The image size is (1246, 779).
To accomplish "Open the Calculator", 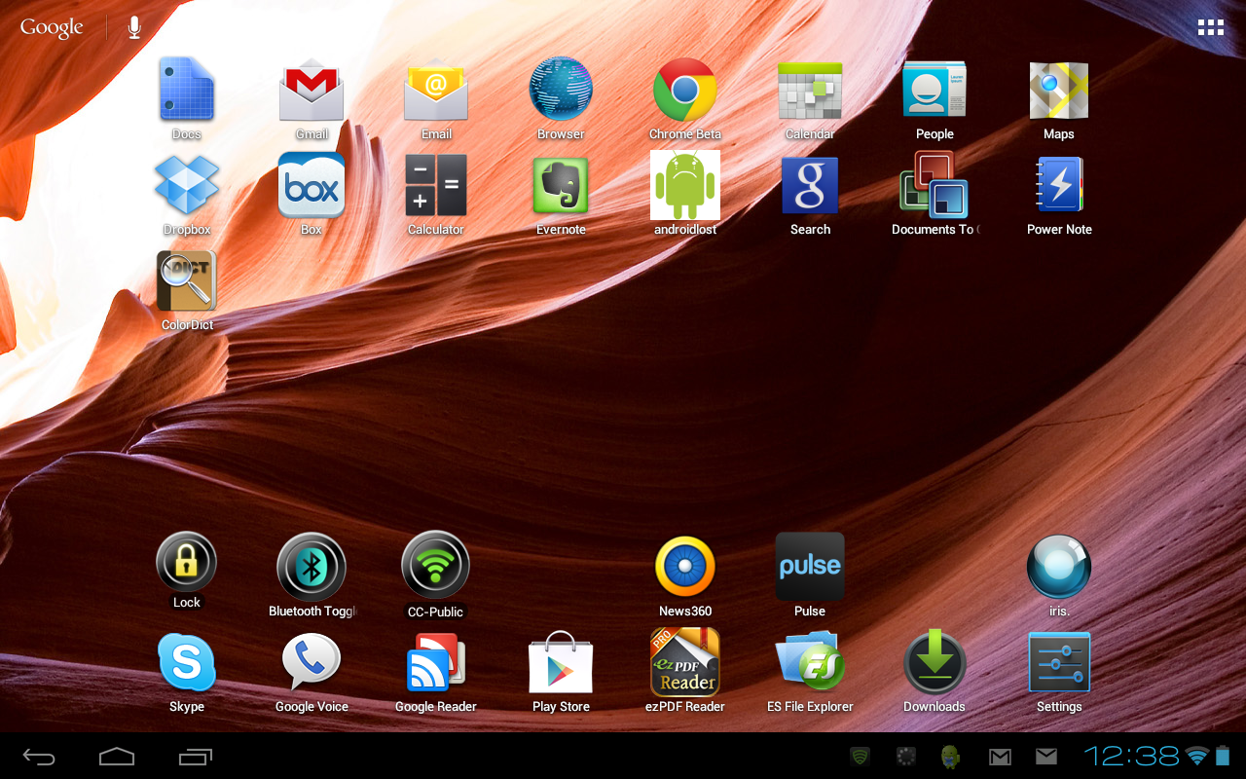I will click(x=436, y=185).
